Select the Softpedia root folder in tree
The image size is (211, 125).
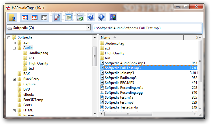(x=25, y=37)
